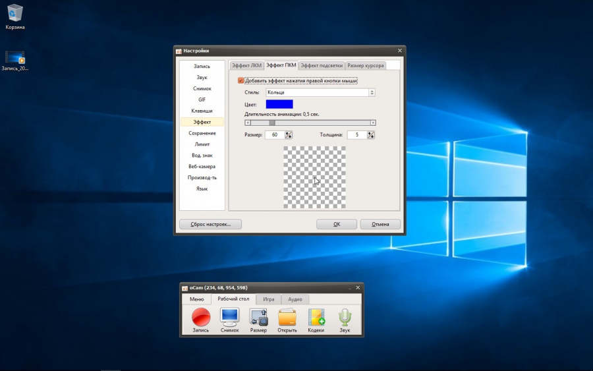Uncheck the right mouse button effect checkbox

[x=241, y=81]
